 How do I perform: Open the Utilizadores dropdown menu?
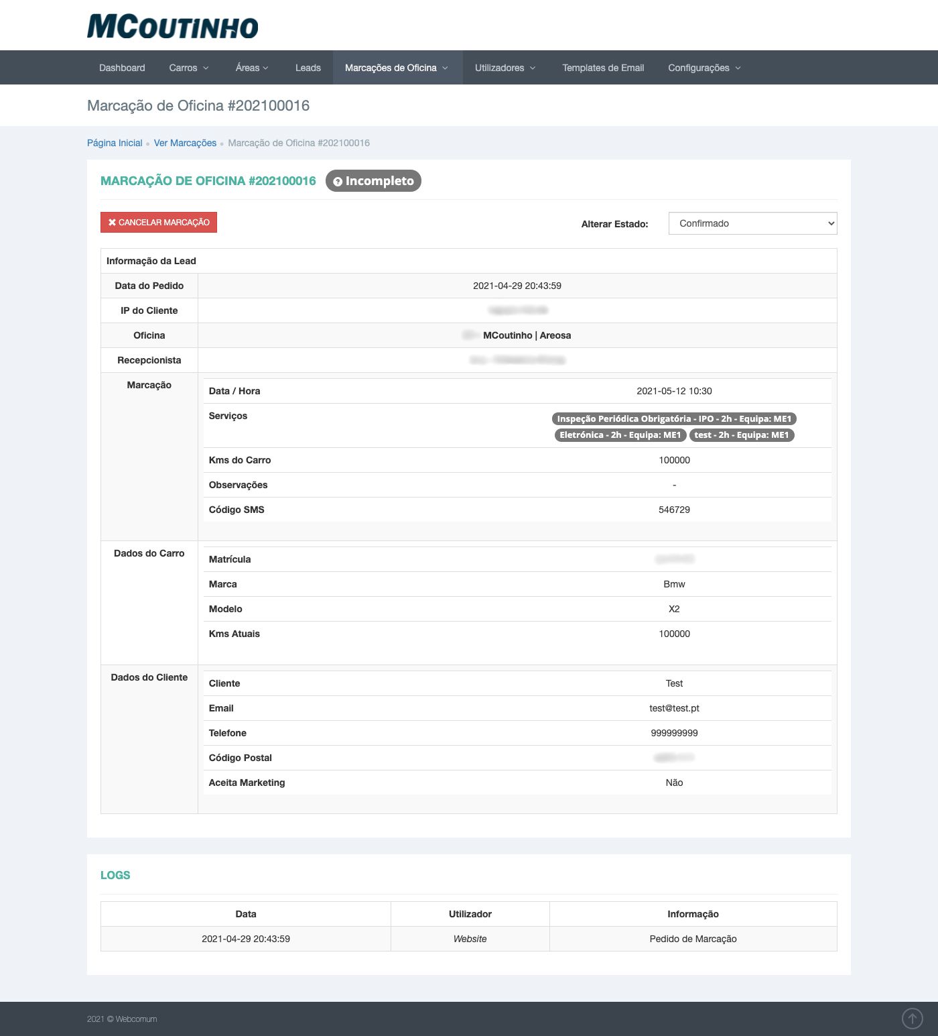[505, 68]
